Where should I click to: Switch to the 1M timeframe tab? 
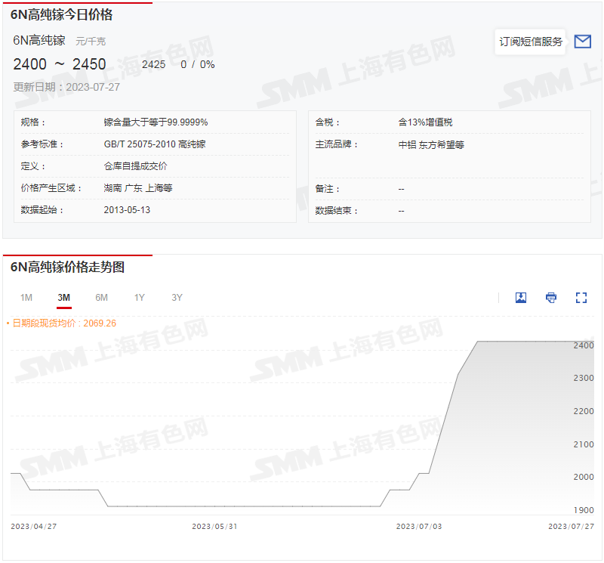point(26,298)
